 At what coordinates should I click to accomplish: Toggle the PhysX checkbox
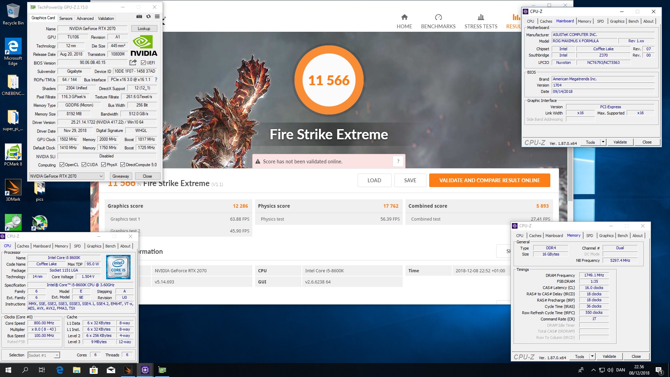[103, 165]
